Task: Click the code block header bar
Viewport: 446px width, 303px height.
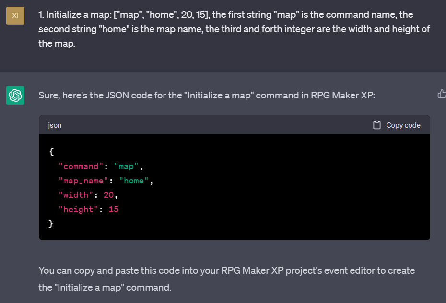Action: 235,125
